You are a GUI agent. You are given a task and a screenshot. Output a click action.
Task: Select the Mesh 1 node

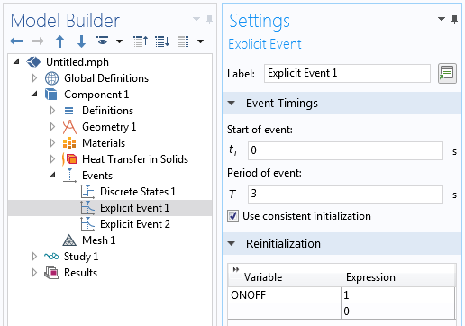coord(98,240)
